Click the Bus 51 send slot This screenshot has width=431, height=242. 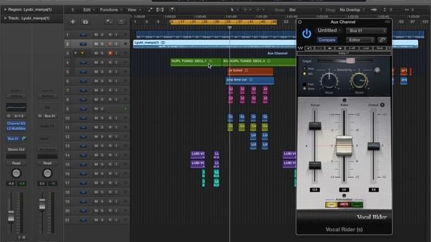click(x=13, y=138)
